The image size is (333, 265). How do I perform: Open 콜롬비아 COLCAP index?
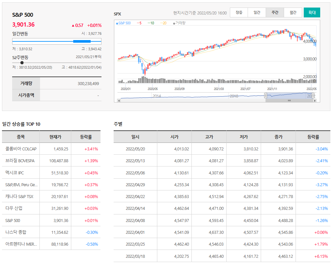click(x=21, y=149)
